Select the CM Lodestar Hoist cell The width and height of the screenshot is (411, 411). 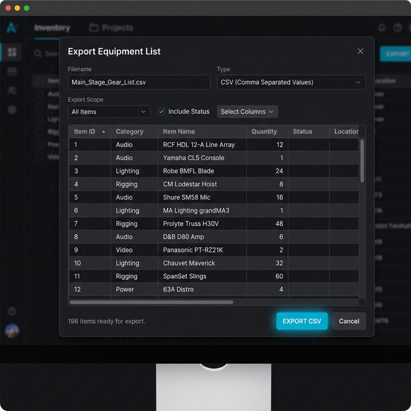tap(202, 184)
